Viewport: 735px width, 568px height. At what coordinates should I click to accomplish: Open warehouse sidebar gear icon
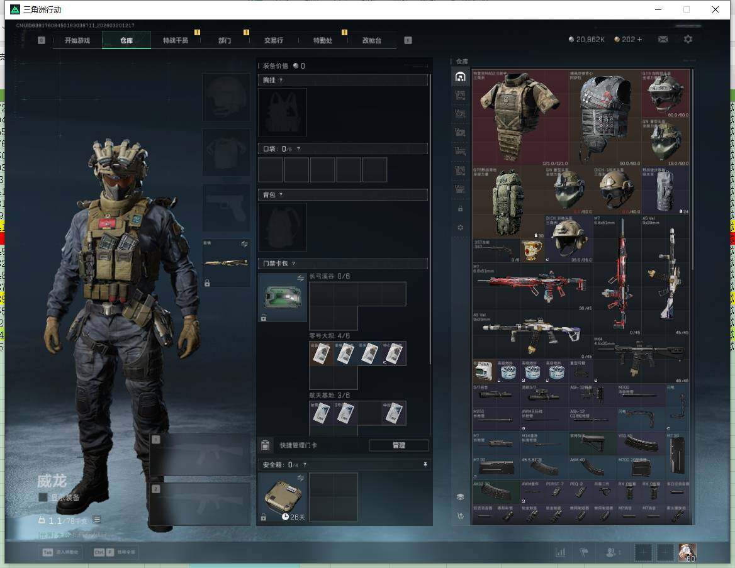(x=460, y=227)
